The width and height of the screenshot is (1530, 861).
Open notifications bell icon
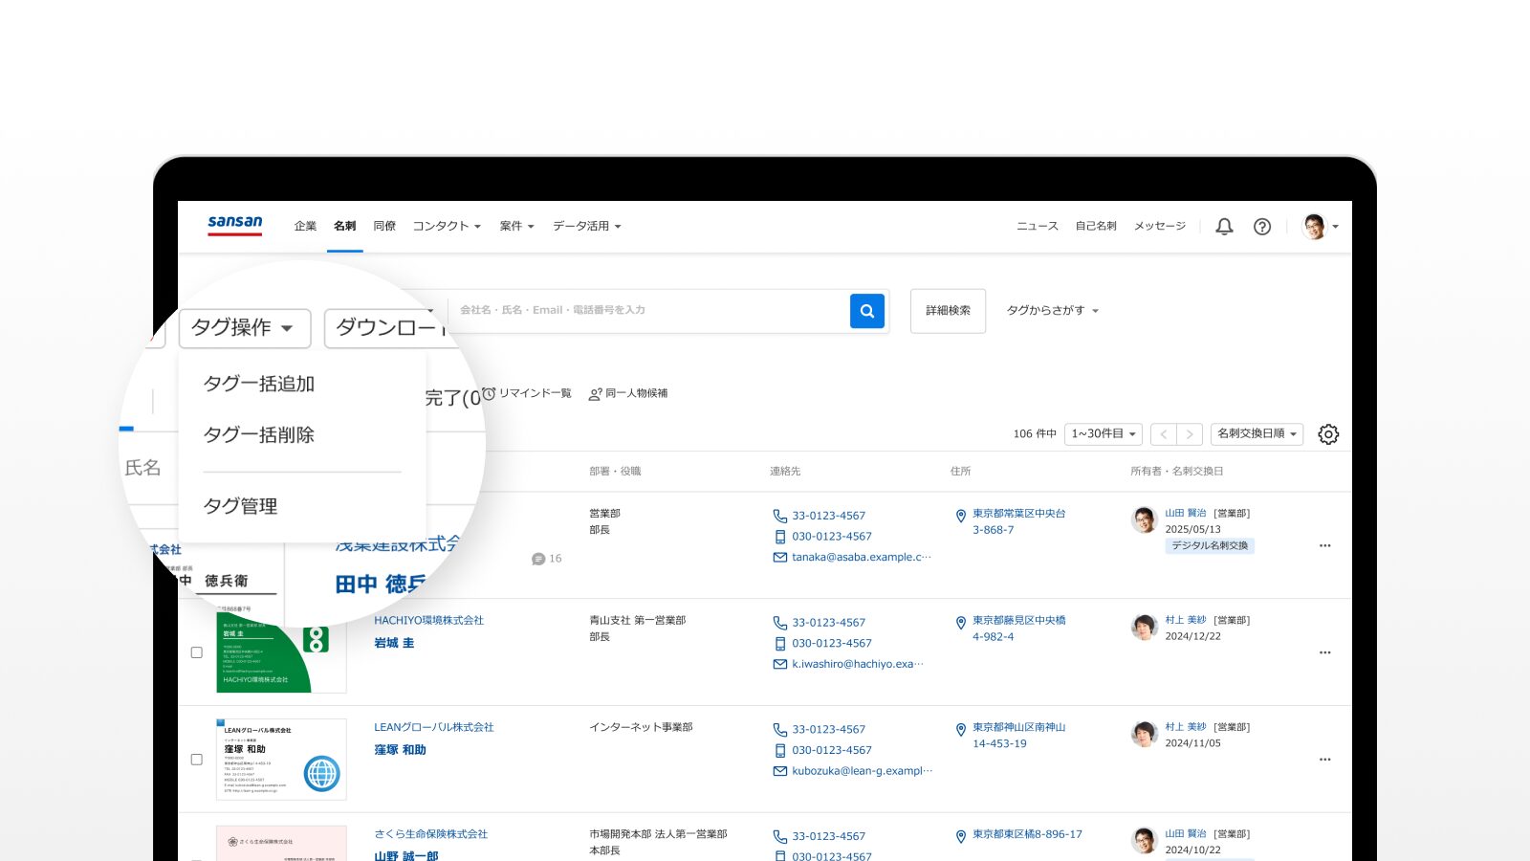1224,227
